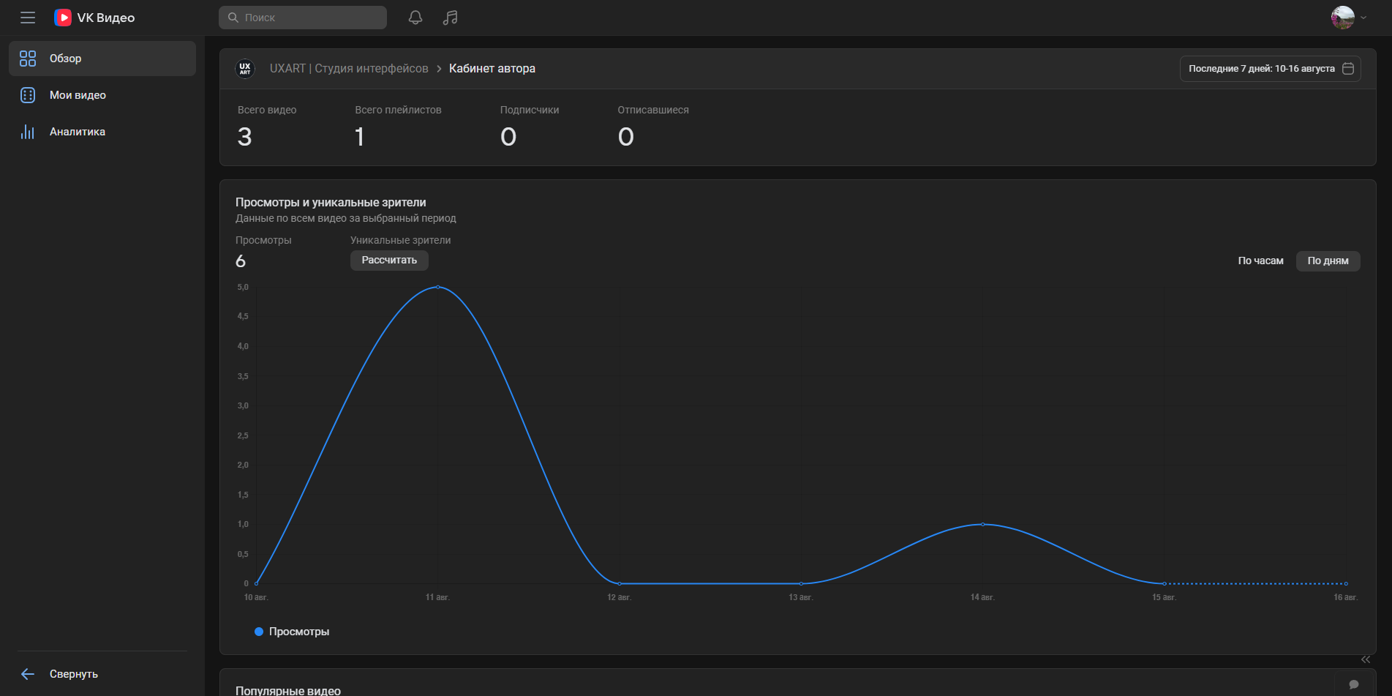Open notifications bell icon
Image resolution: width=1392 pixels, height=696 pixels.
coord(415,18)
